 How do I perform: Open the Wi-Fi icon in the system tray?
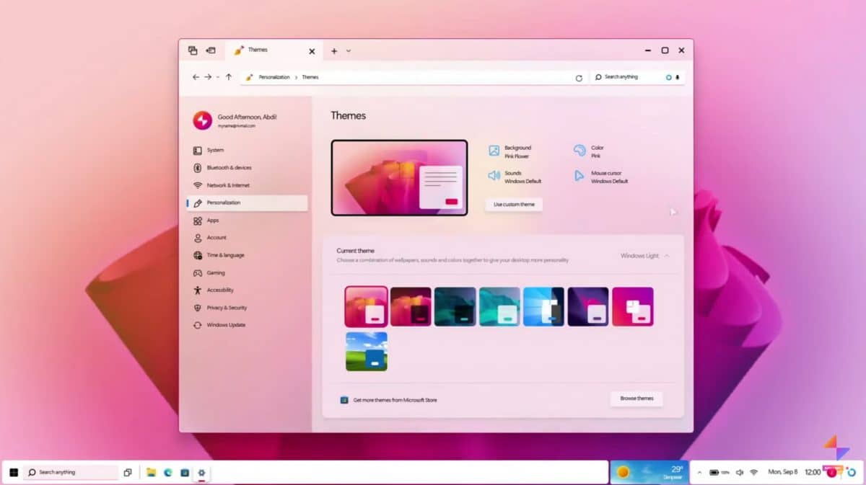[755, 472]
